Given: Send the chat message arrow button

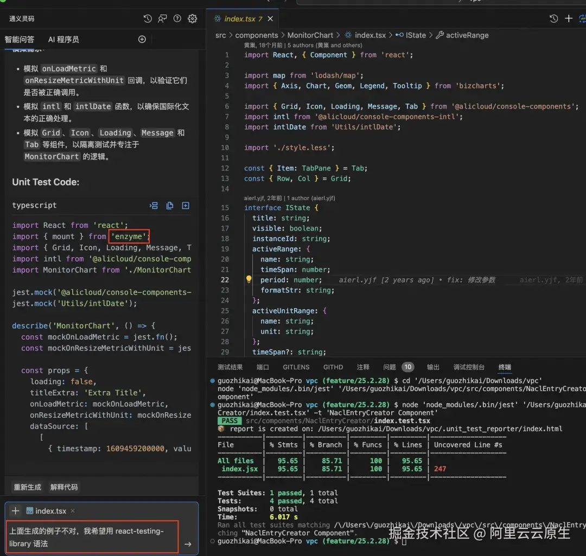Looking at the screenshot, I should [188, 544].
